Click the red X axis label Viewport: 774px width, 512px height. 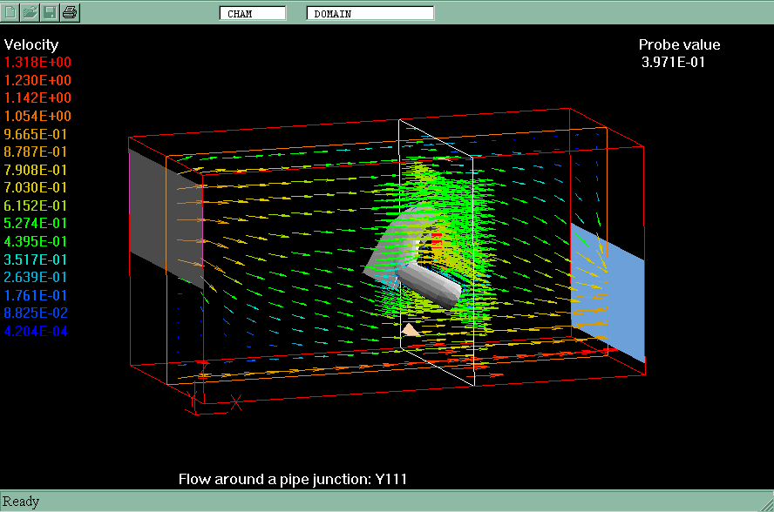click(x=235, y=401)
